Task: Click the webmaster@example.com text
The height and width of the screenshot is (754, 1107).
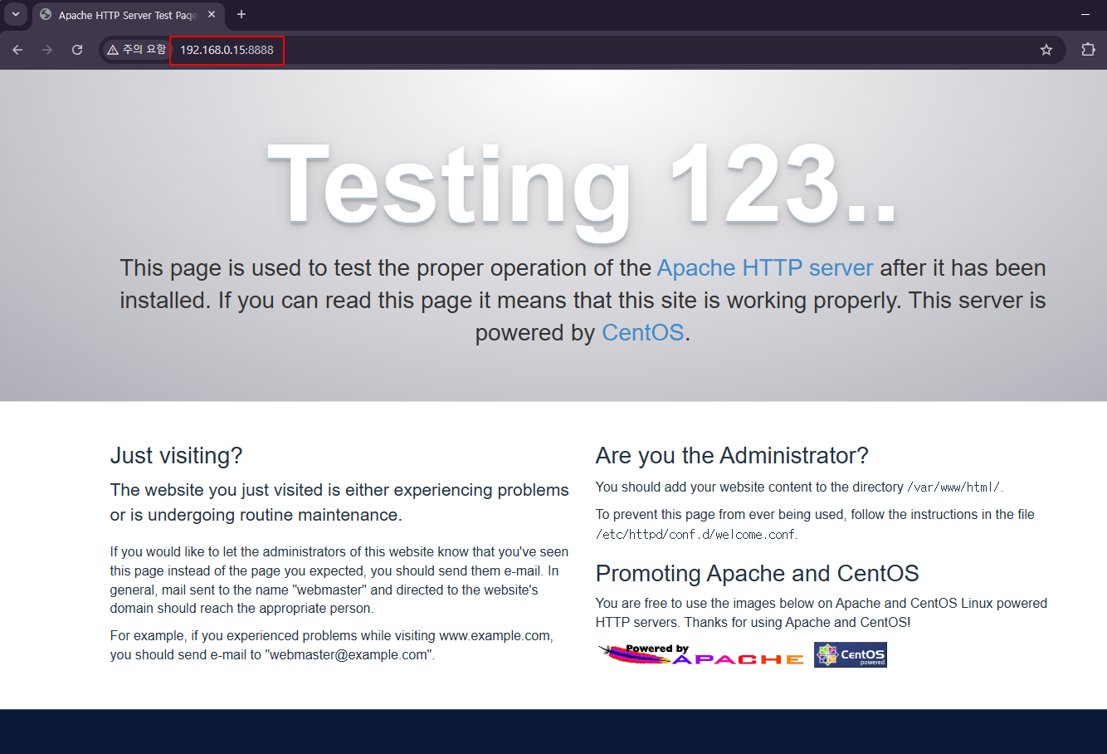Action: (349, 655)
